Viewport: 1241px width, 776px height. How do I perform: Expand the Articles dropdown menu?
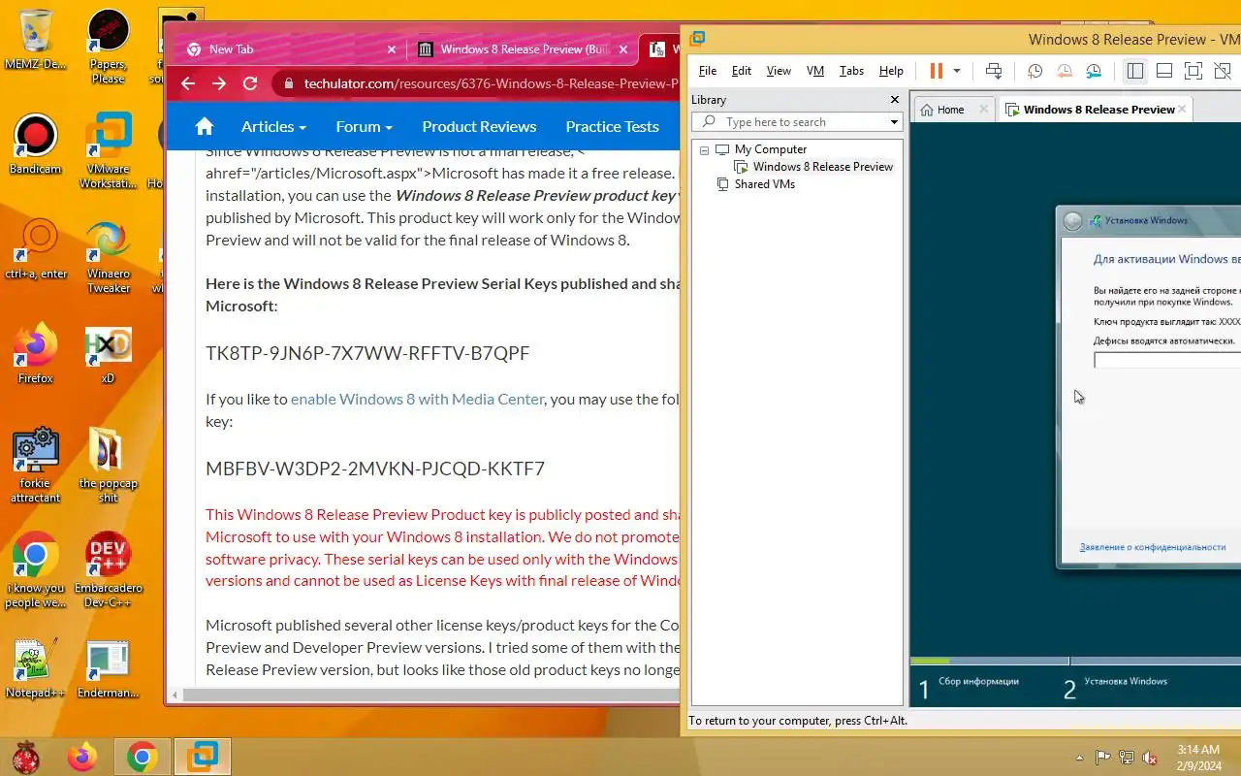point(273,126)
